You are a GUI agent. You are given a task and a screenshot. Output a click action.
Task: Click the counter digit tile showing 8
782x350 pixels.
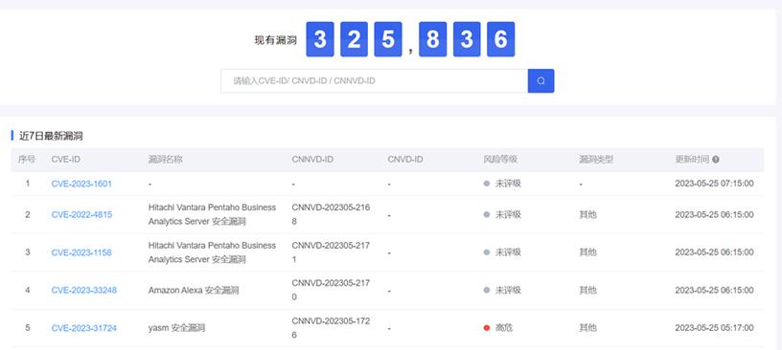click(433, 39)
